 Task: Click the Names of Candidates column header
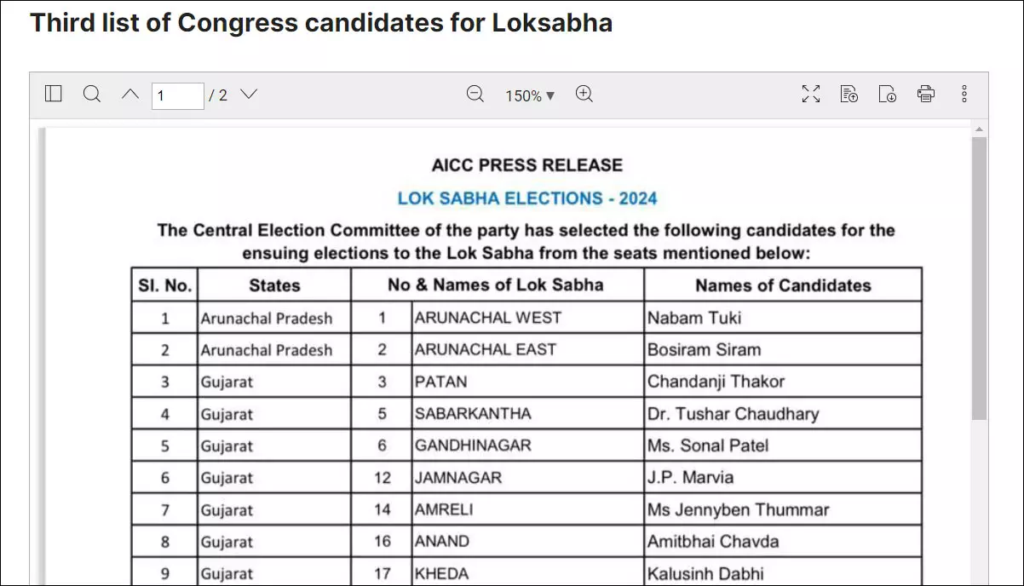(783, 285)
